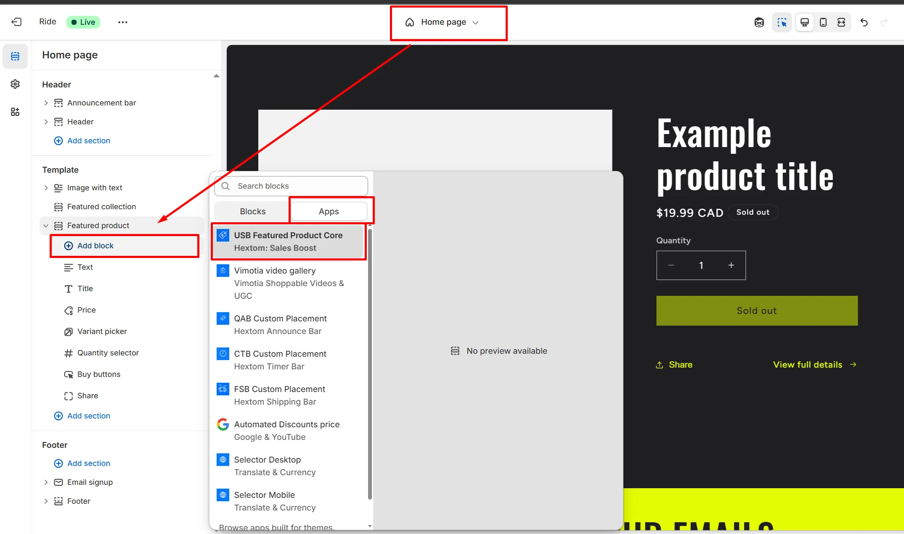Viewport: 904px width, 534px height.
Task: Toggle the inspector selection tool icon
Action: (782, 22)
